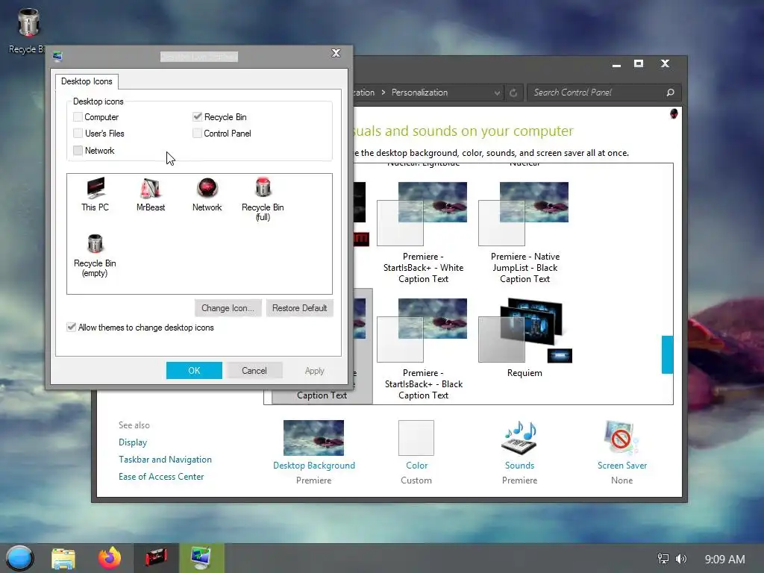Select Premiere StartIsBack+ Black Caption theme
This screenshot has width=764, height=573.
tap(423, 349)
